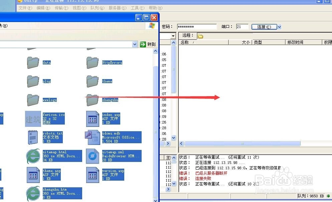Select the sitemap.html file icon
The image size is (332, 202).
pos(33,156)
